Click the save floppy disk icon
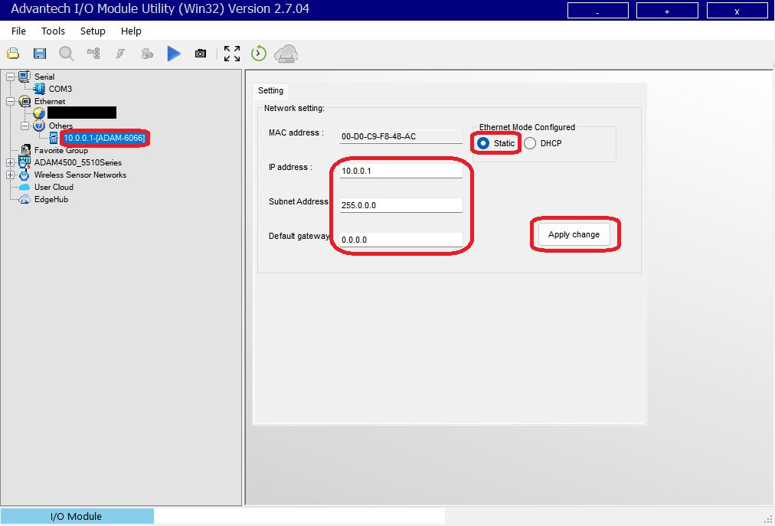 (x=40, y=54)
